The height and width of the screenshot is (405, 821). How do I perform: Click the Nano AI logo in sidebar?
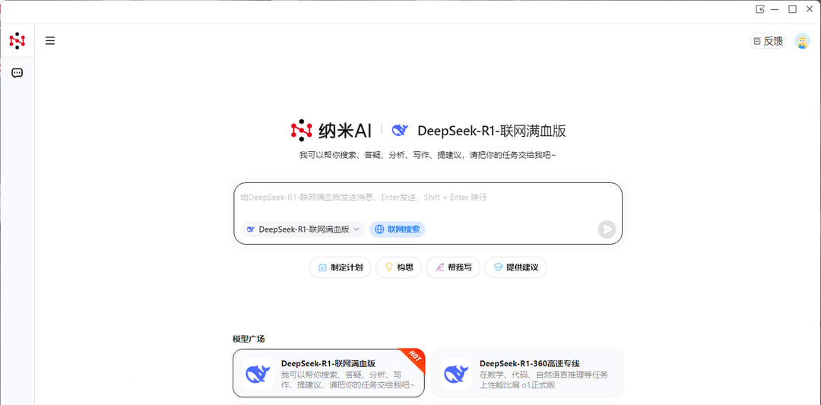pos(17,40)
